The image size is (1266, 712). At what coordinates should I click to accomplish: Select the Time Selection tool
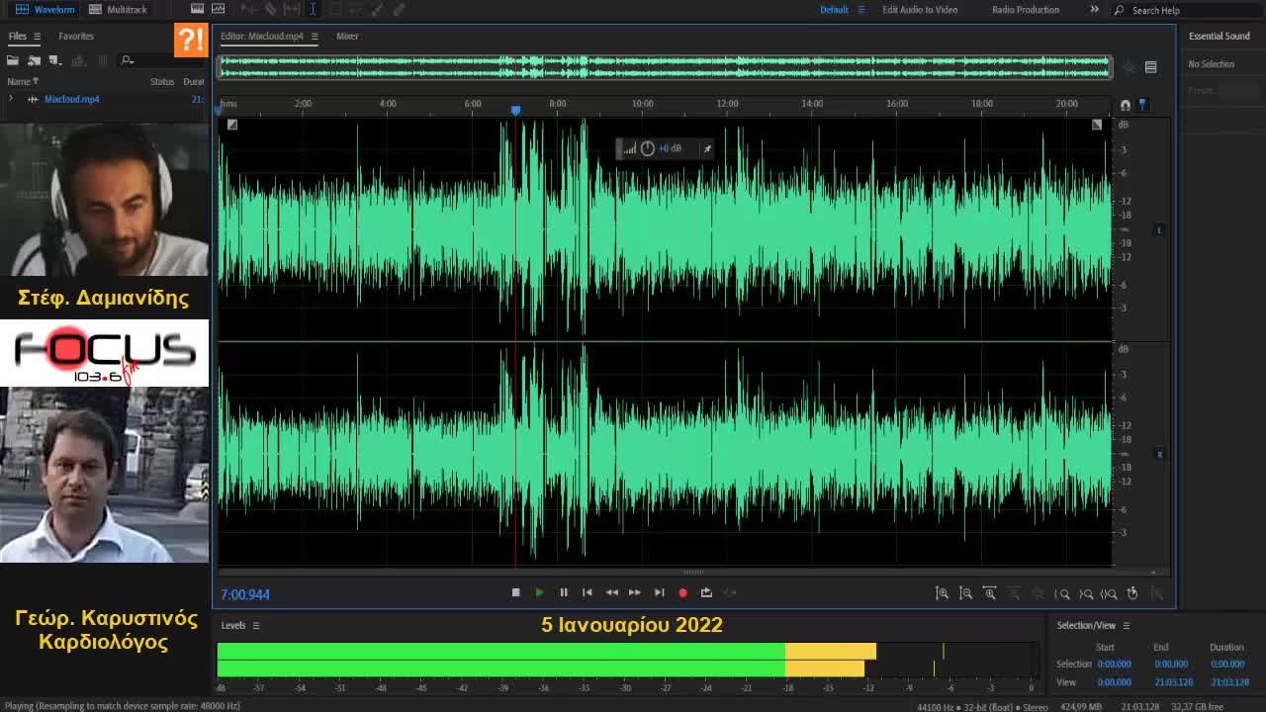[x=313, y=9]
